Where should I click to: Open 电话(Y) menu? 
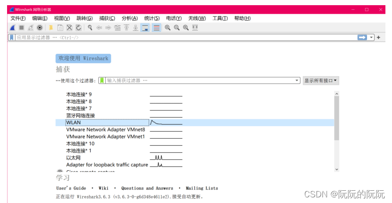pos(174,18)
